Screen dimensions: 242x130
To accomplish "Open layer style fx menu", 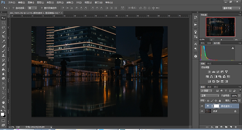I will (x=212, y=127).
